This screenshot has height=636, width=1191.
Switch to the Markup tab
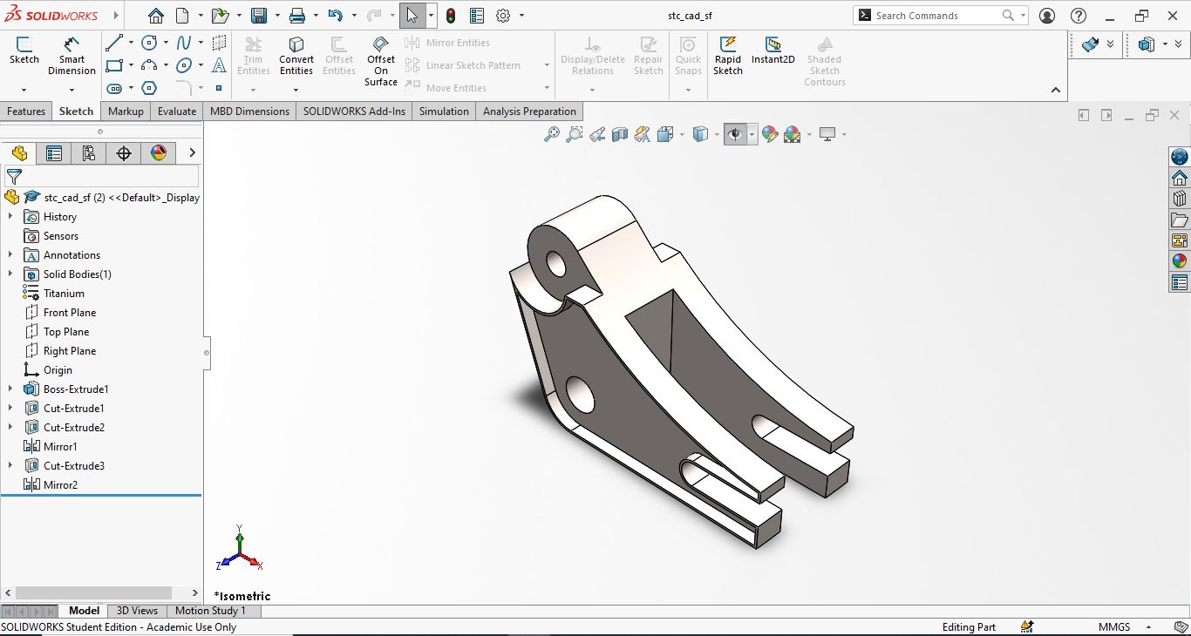coord(126,112)
